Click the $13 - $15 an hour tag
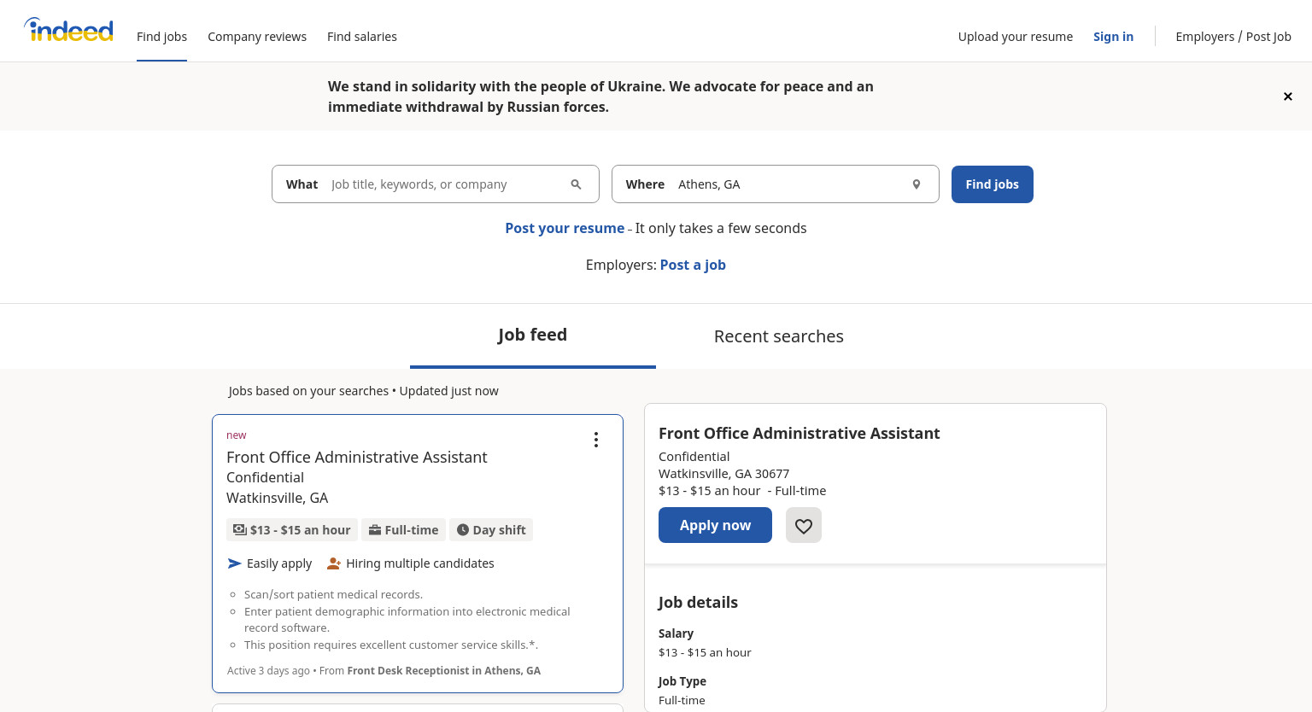Image resolution: width=1312 pixels, height=712 pixels. pos(292,530)
